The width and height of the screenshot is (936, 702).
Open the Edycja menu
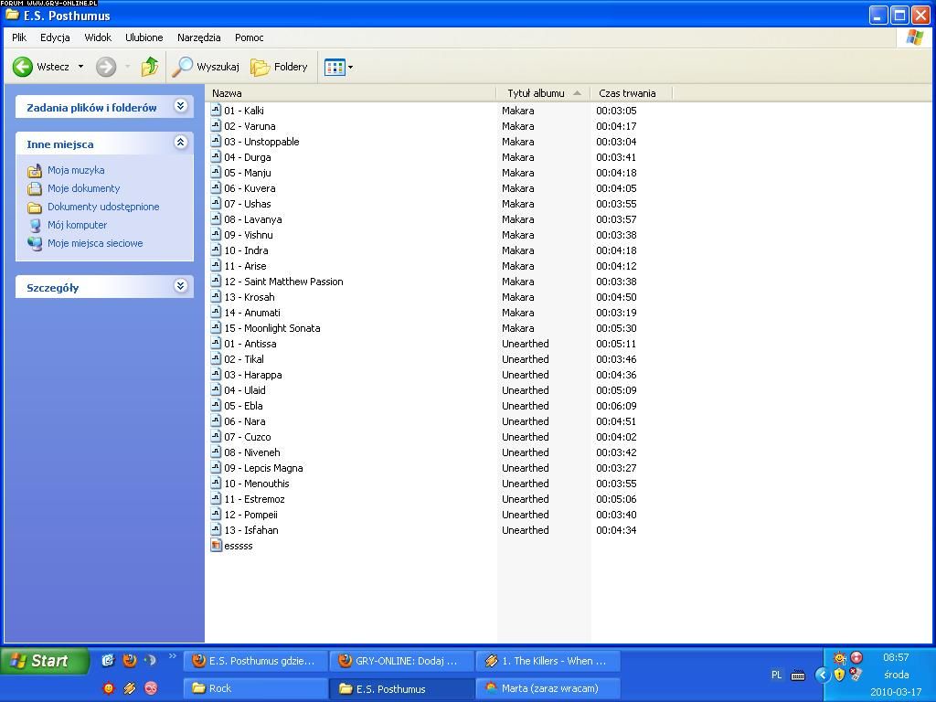pyautogui.click(x=55, y=37)
